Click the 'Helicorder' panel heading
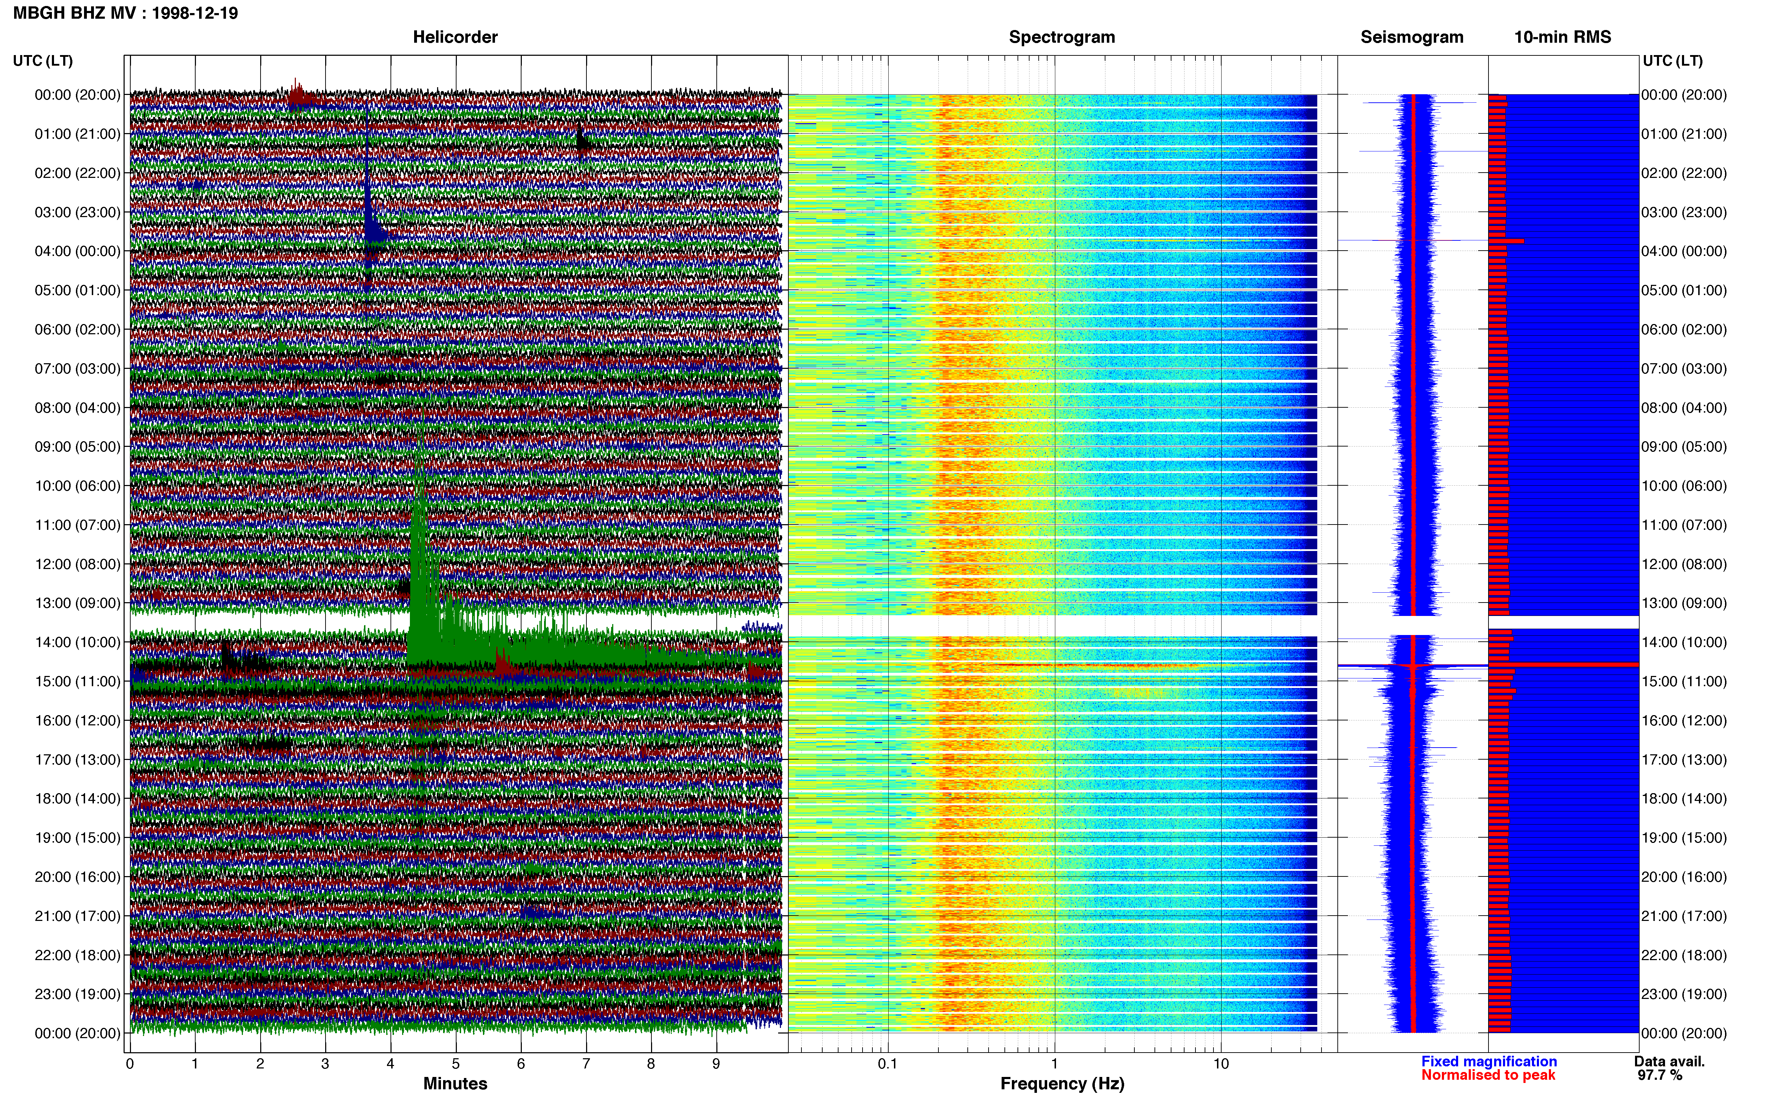The width and height of the screenshot is (1772, 1108). point(455,37)
